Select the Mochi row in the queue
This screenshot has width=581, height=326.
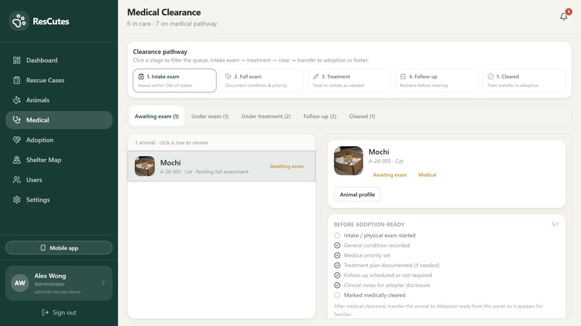click(221, 166)
